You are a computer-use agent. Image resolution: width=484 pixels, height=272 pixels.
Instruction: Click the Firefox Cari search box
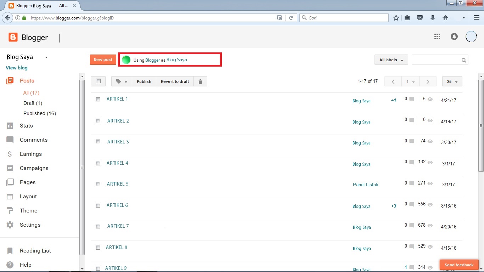pos(344,18)
